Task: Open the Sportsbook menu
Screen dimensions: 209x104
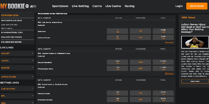Action: (x=60, y=6)
